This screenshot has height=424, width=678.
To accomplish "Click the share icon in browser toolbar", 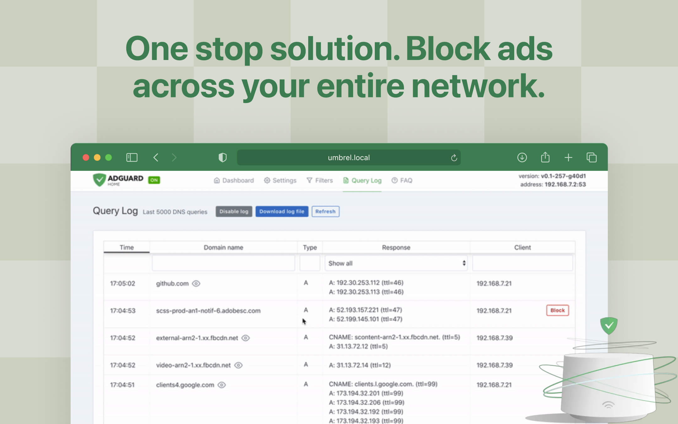I will [545, 157].
